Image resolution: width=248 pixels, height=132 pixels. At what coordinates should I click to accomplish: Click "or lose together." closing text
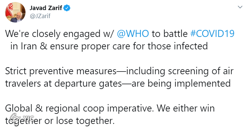point(80,121)
